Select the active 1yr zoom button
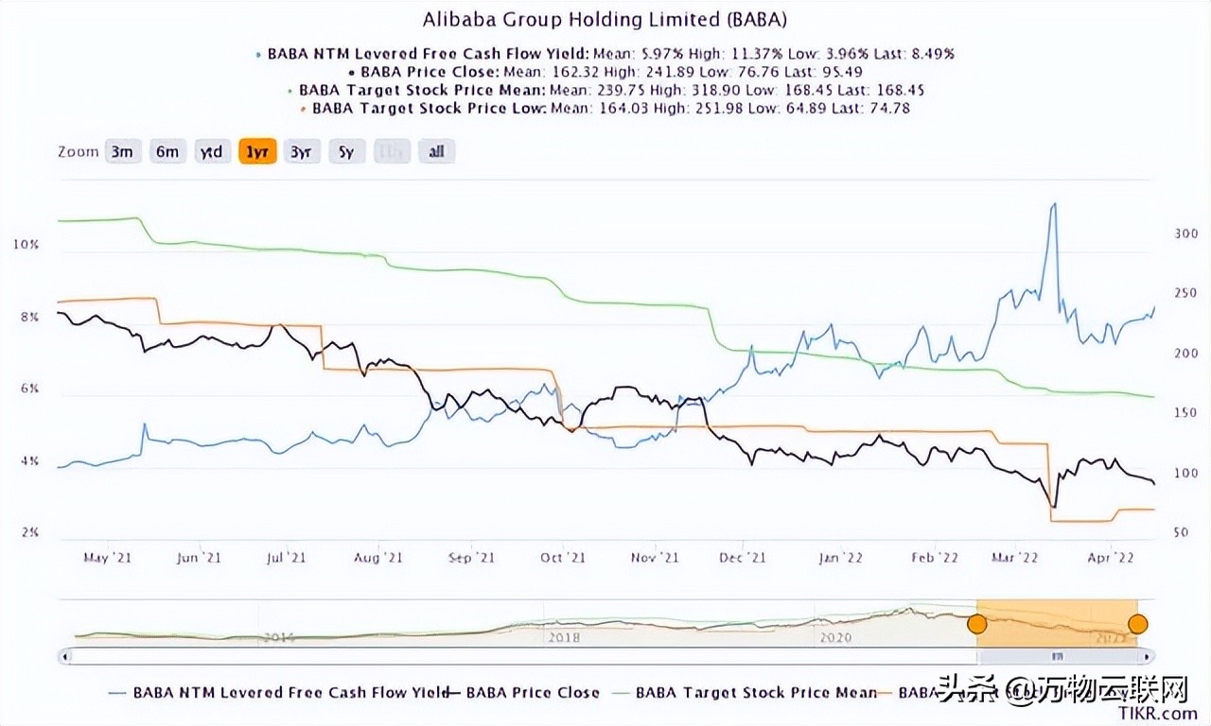 [x=256, y=151]
